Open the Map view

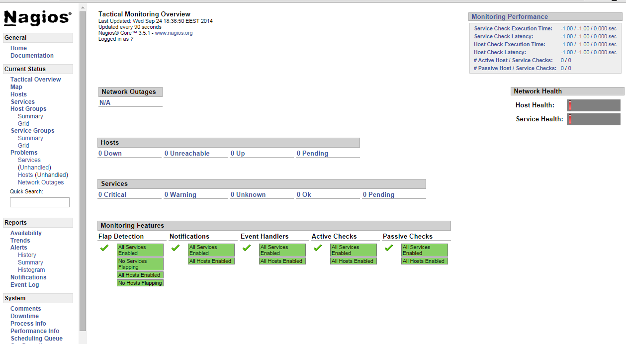click(x=16, y=87)
